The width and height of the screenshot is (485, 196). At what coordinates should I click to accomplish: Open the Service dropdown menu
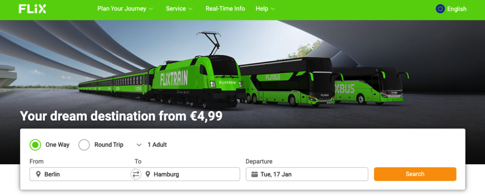coord(180,9)
